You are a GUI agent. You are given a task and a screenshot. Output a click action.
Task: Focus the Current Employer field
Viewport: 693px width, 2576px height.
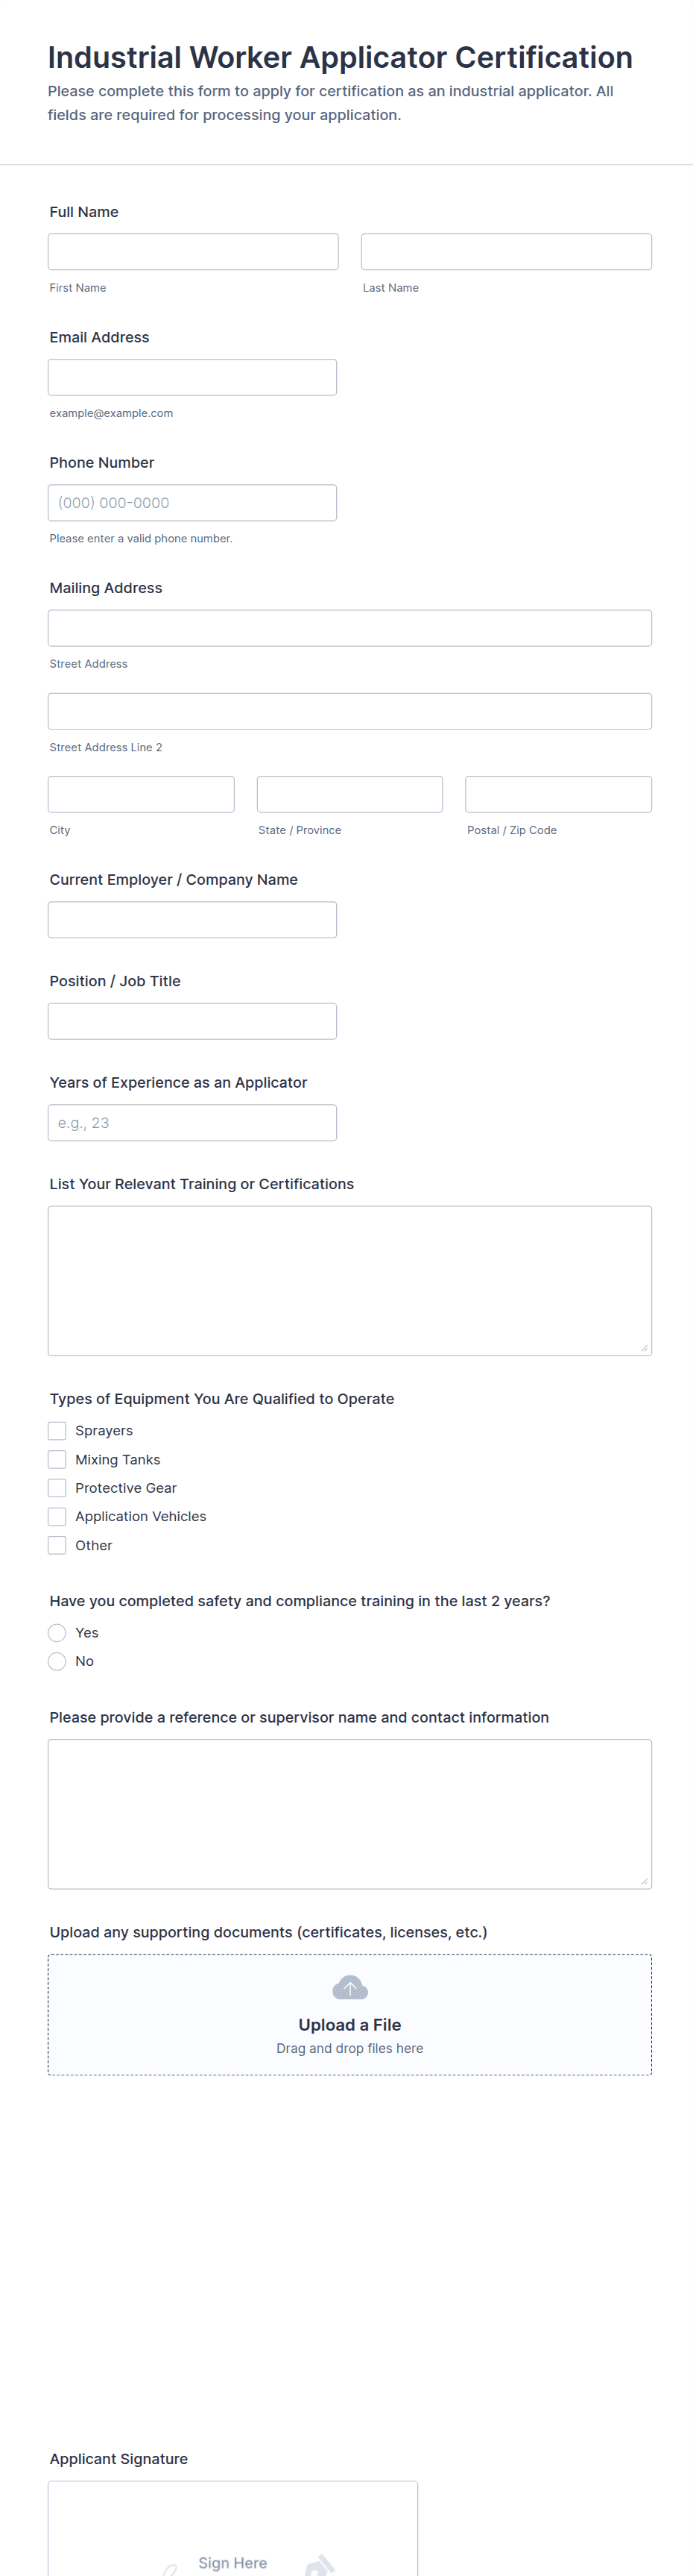pyautogui.click(x=192, y=920)
